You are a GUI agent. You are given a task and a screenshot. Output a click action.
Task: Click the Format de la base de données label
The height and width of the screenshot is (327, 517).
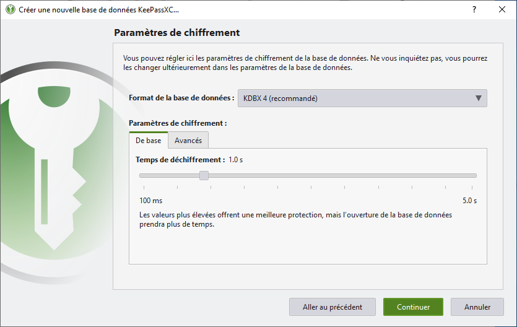tap(181, 98)
